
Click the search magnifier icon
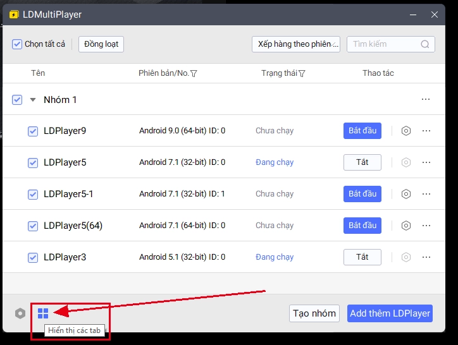[424, 44]
